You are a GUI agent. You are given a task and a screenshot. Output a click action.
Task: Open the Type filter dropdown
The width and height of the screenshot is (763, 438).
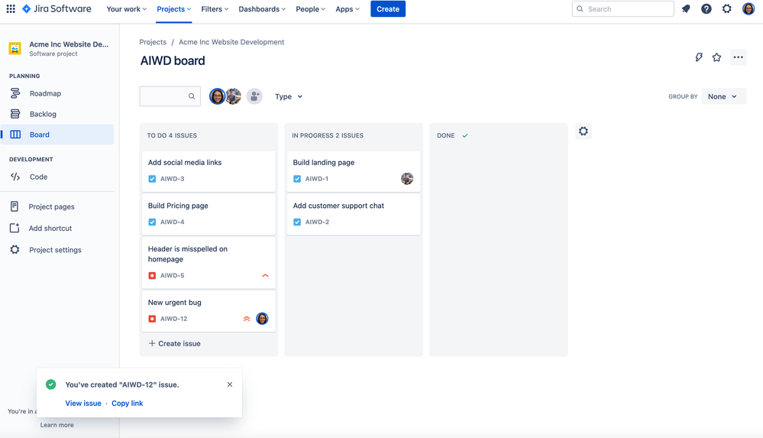click(289, 96)
